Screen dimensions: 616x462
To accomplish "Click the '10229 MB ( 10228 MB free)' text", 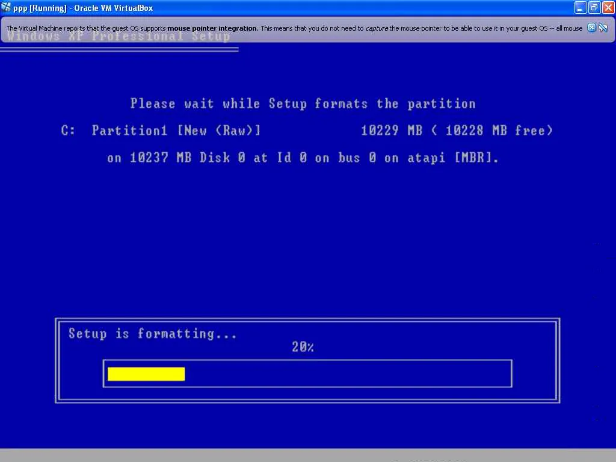I will (x=457, y=131).
